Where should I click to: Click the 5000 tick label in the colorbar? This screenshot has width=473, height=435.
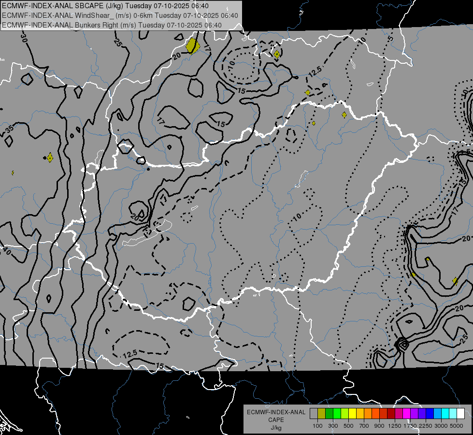[457, 426]
